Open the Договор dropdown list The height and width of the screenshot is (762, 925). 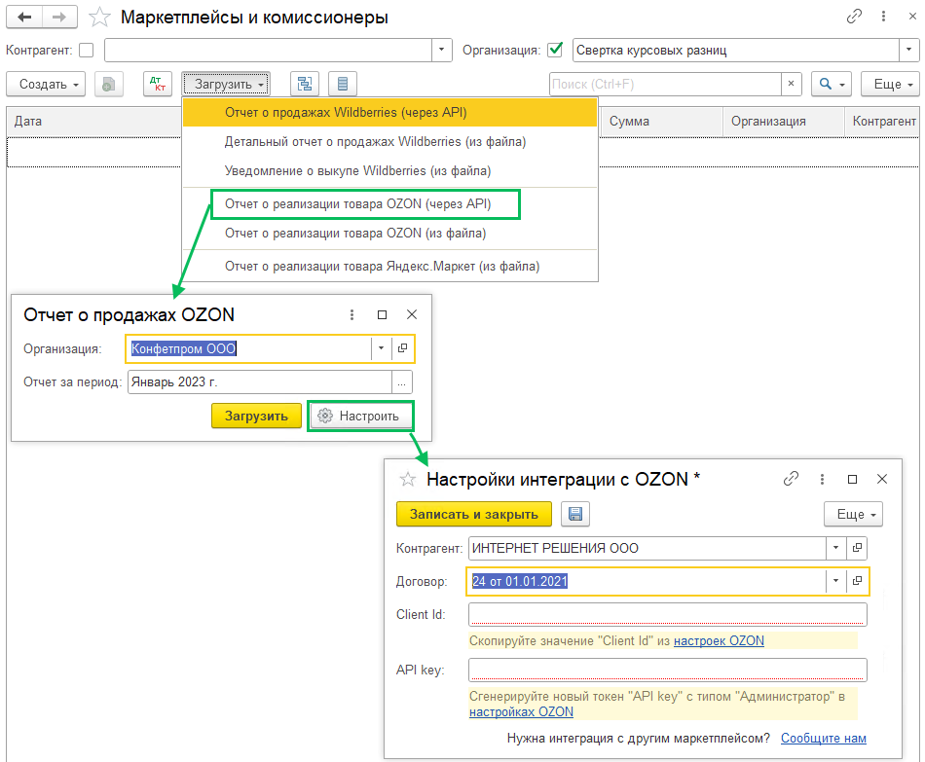pyautogui.click(x=835, y=581)
